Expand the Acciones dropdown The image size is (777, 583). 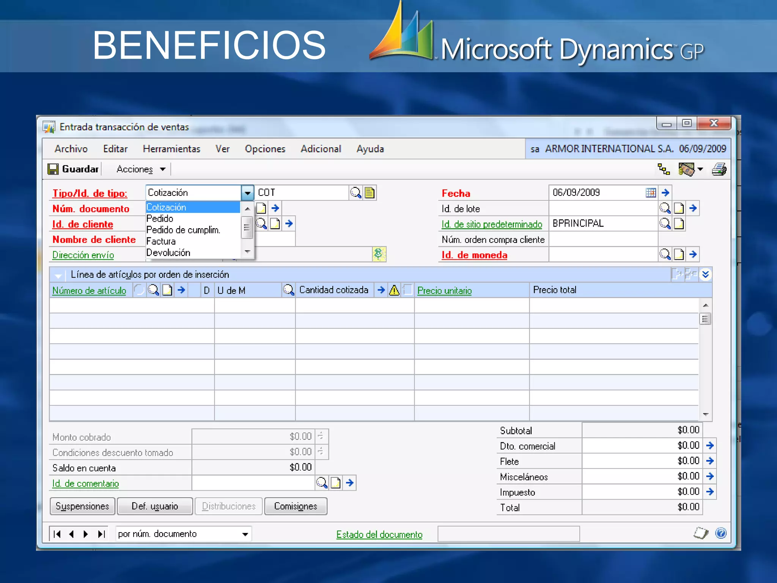[163, 169]
